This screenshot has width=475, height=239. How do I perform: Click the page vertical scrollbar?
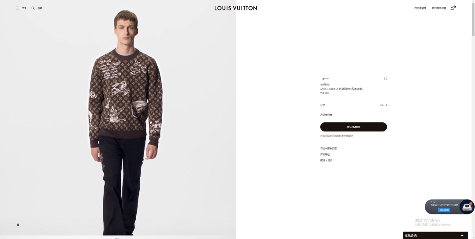click(x=473, y=119)
